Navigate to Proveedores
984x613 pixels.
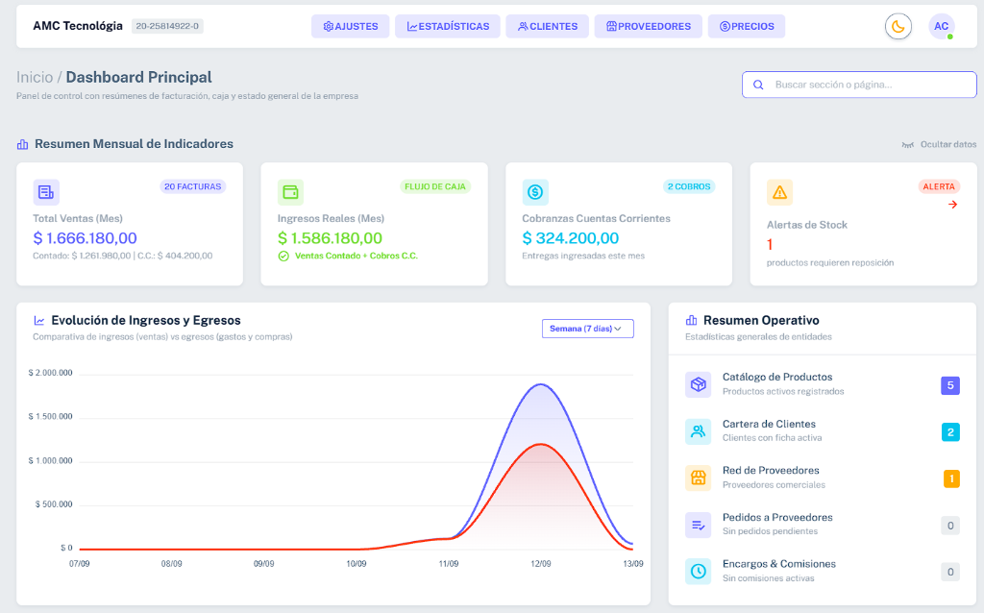(649, 26)
